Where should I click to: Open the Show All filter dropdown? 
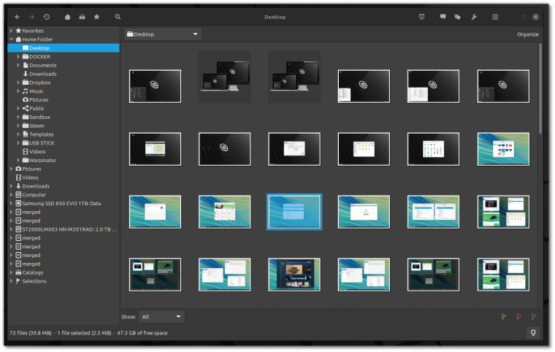(x=161, y=317)
